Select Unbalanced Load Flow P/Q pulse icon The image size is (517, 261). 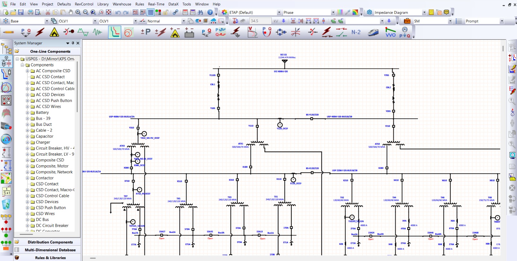(x=221, y=32)
